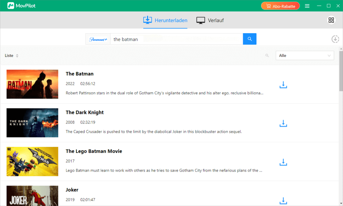Sort the list using the Liste arrows
The height and width of the screenshot is (206, 343).
point(17,56)
